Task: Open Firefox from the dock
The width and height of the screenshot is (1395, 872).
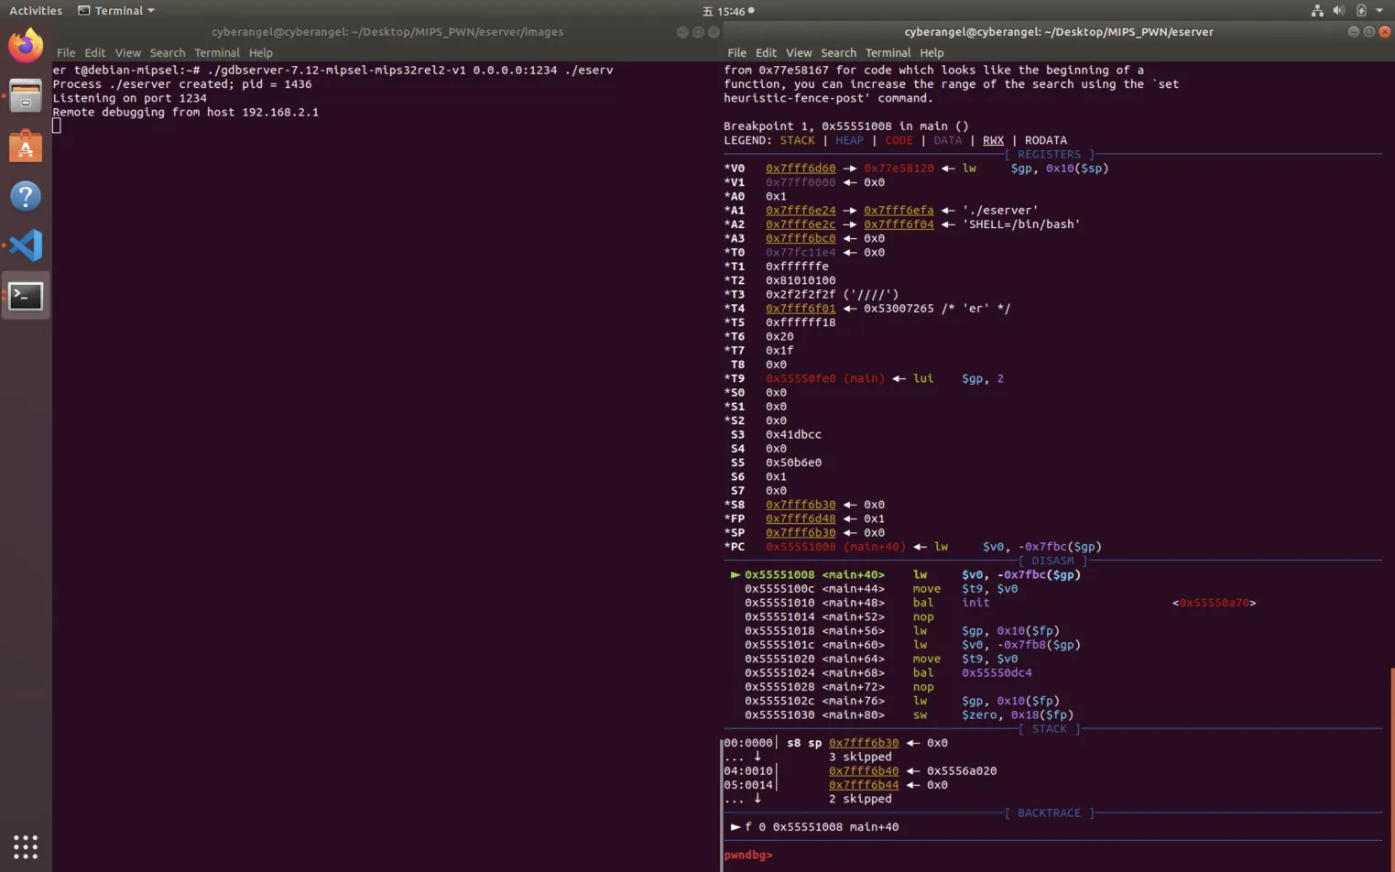Action: coord(26,46)
